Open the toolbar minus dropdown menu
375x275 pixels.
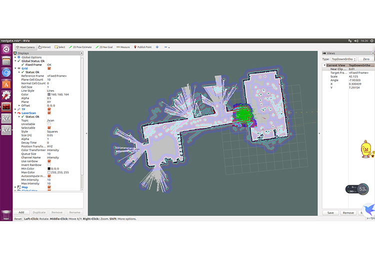pos(167,47)
